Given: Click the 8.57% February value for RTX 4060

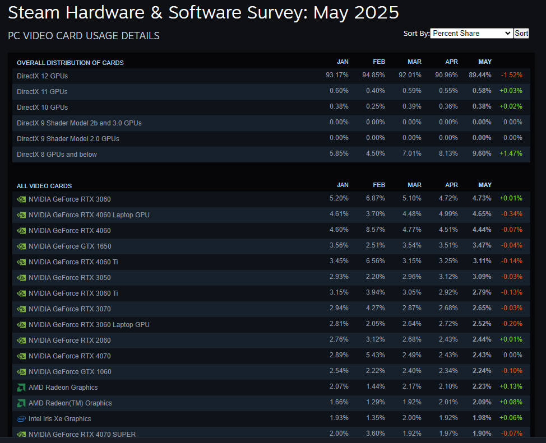Looking at the screenshot, I should pyautogui.click(x=376, y=230).
